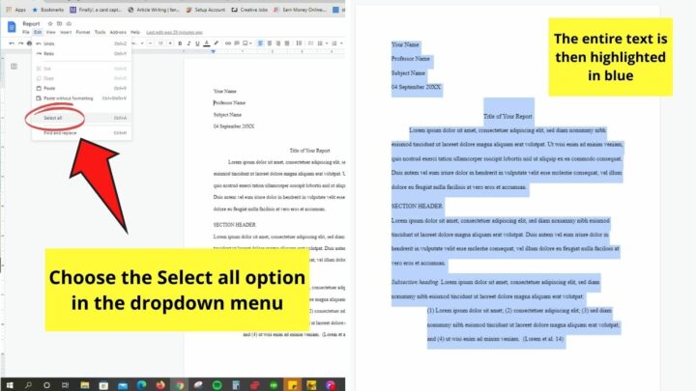Click 'SECTION HEADER' in left document
The width and height of the screenshot is (696, 391).
click(x=234, y=225)
